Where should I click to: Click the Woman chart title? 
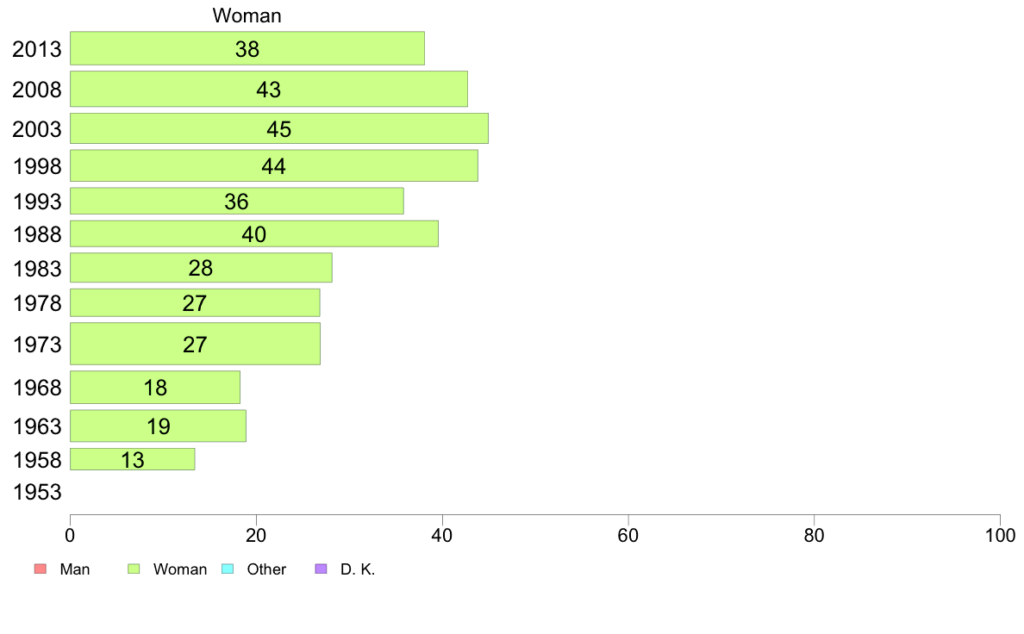coord(247,15)
